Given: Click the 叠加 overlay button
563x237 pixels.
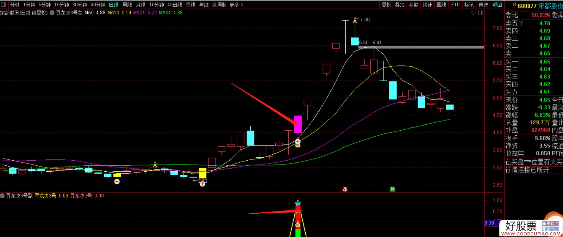Looking at the screenshot, I should [x=400, y=5].
